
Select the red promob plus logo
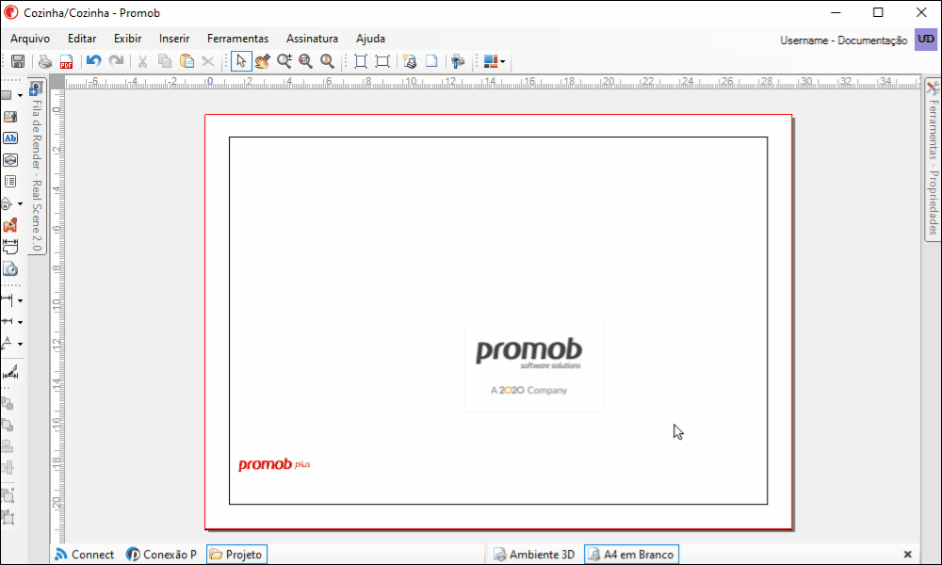[x=274, y=464]
